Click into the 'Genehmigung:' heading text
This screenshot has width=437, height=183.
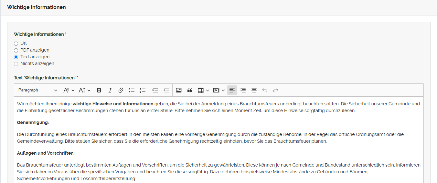pos(33,123)
